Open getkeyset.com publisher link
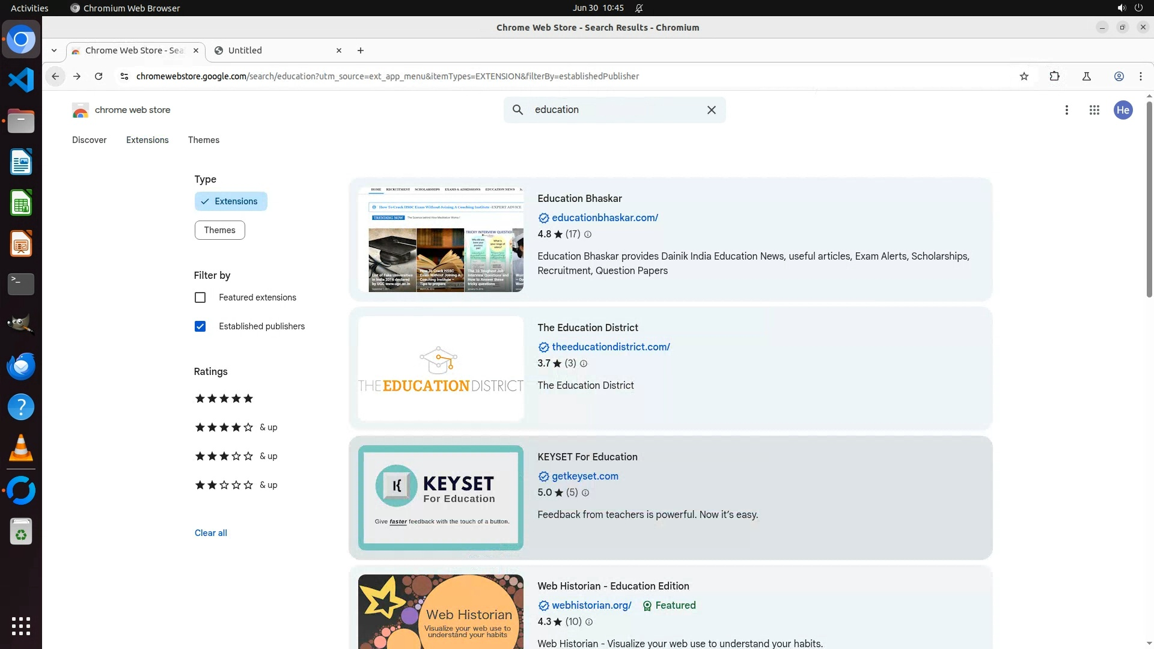The image size is (1154, 649). (584, 476)
